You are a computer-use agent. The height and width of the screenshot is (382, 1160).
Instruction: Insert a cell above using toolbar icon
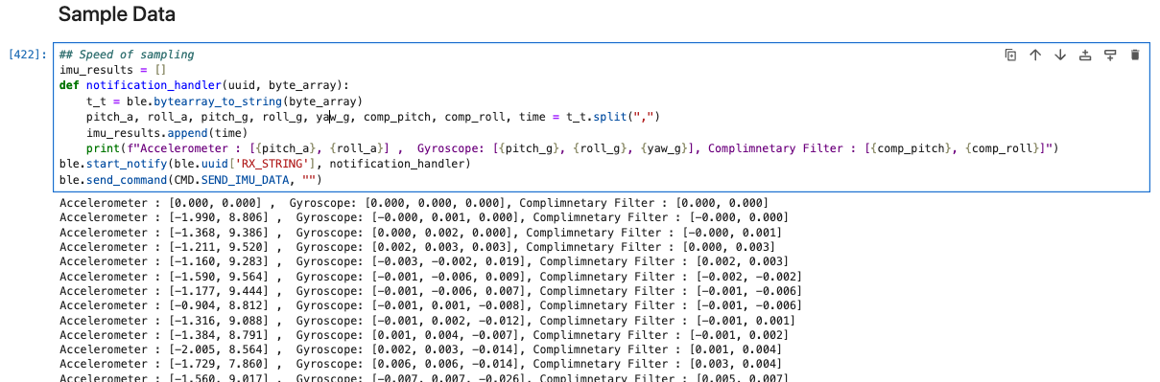(x=1085, y=56)
